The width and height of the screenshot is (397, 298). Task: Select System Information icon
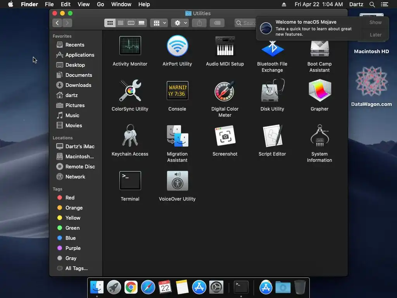point(319,135)
